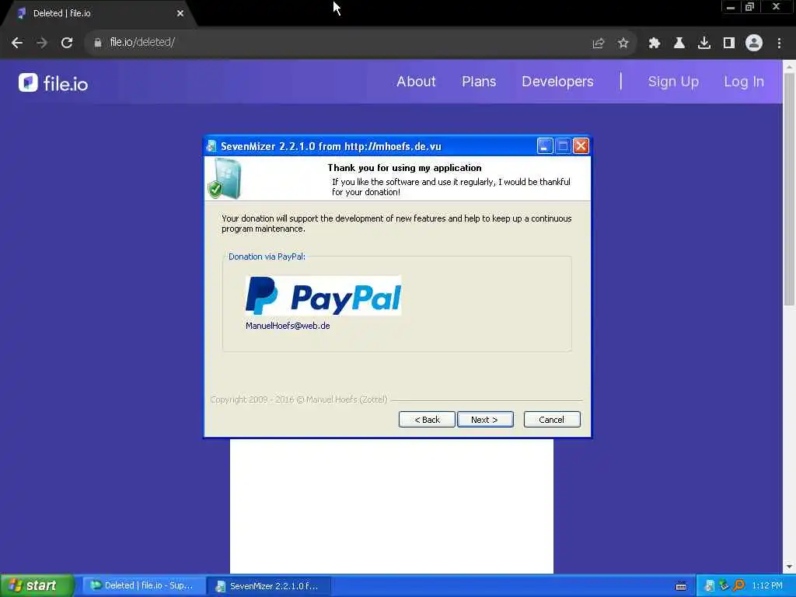Open the on-screen keyboard tray icon
The width and height of the screenshot is (796, 597).
click(x=681, y=586)
